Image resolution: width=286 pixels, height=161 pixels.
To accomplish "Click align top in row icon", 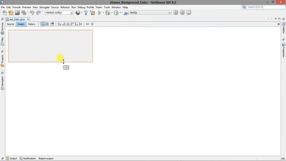I will pyautogui.click(x=72, y=24).
